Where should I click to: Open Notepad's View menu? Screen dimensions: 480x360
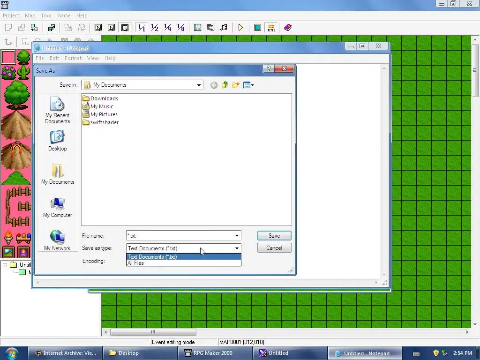pos(93,58)
